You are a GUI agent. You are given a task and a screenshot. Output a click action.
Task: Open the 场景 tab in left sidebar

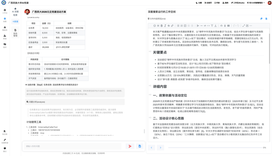point(5,20)
